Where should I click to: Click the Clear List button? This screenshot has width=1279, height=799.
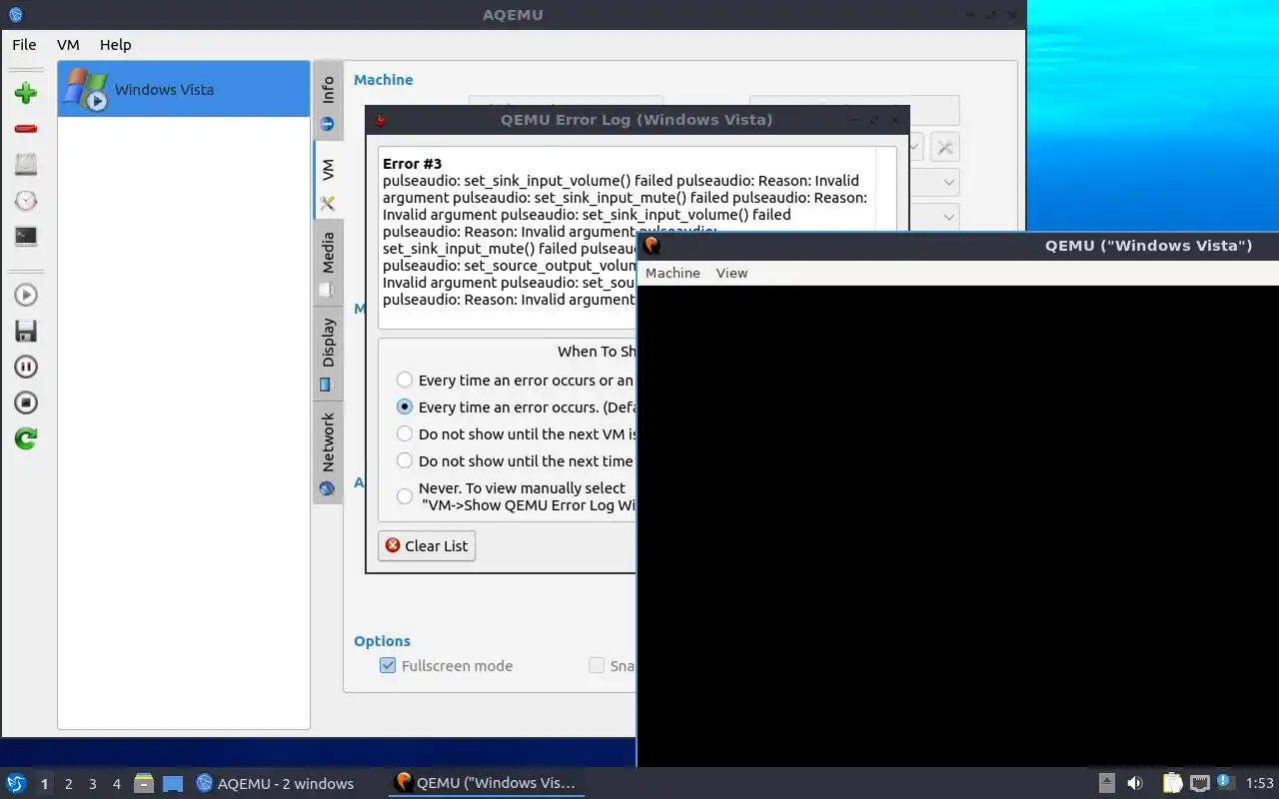tap(427, 546)
